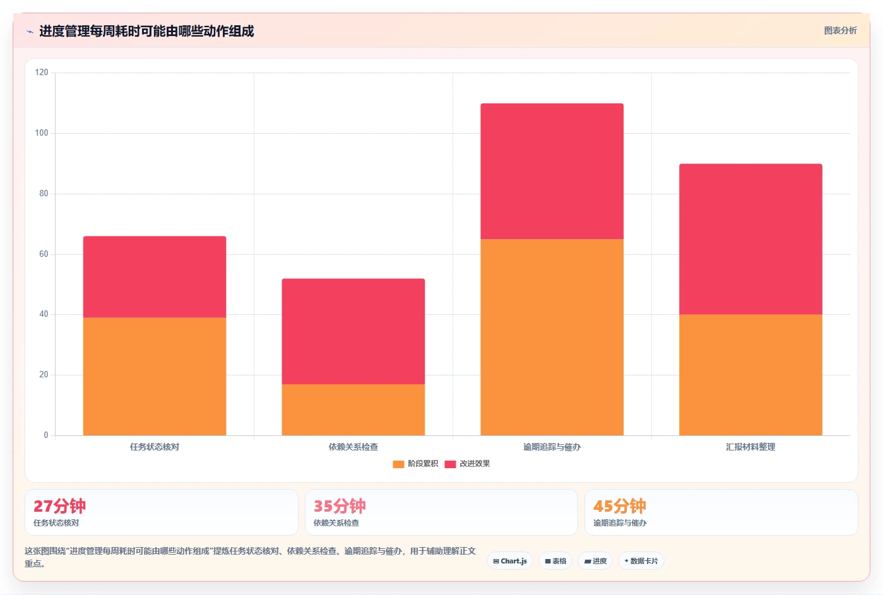The height and width of the screenshot is (595, 883).
Task: Click the y-axis value 100
Action: pos(42,133)
